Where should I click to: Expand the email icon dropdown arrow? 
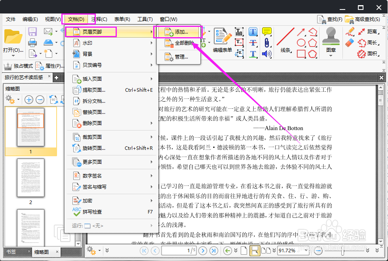(56, 31)
